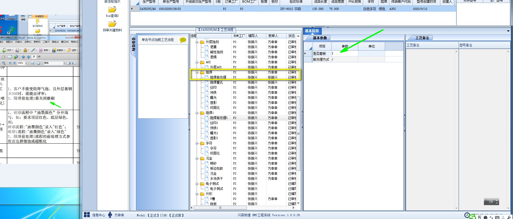The width and height of the screenshot is (513, 219).
Task: Click Acrobat's find previous icon
Action: click(x=69, y=63)
